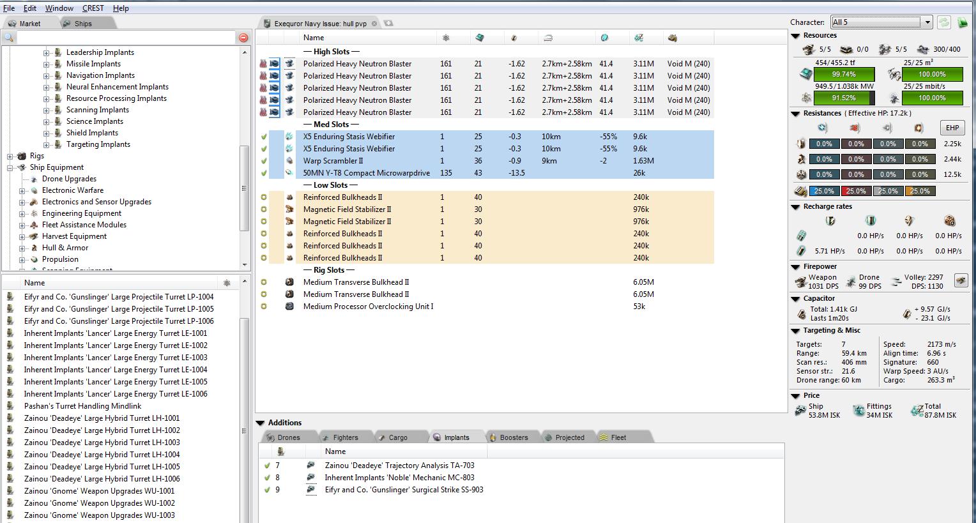The width and height of the screenshot is (976, 523).
Task: Click the magnifier icon in search box
Action: click(9, 38)
